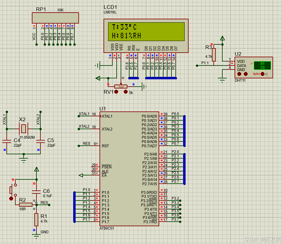This screenshot has height=244, width=282.
Task: Click the XTAL2 terminal label at U1 pin 18
Action: (84, 126)
